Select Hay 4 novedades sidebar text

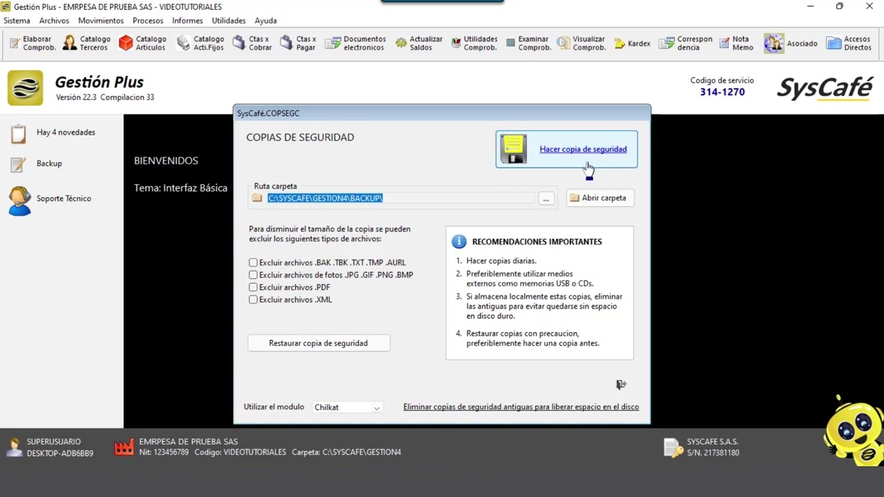[x=66, y=133]
